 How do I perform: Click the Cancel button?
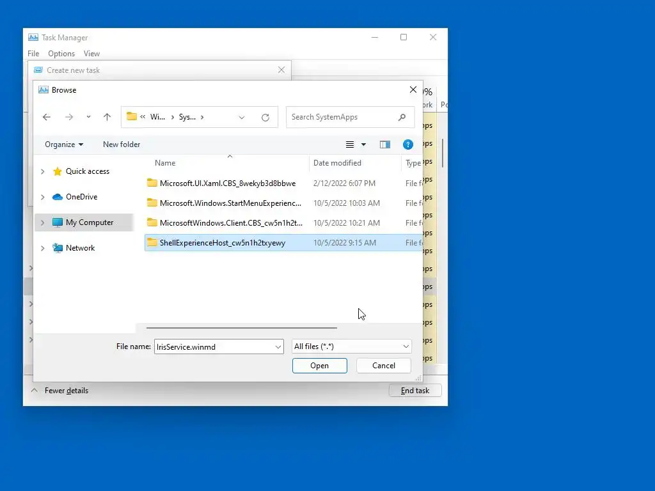pos(384,366)
